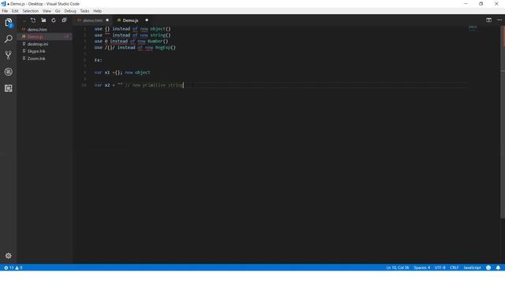Click the VS Code logo in title bar

pyautogui.click(x=3, y=4)
